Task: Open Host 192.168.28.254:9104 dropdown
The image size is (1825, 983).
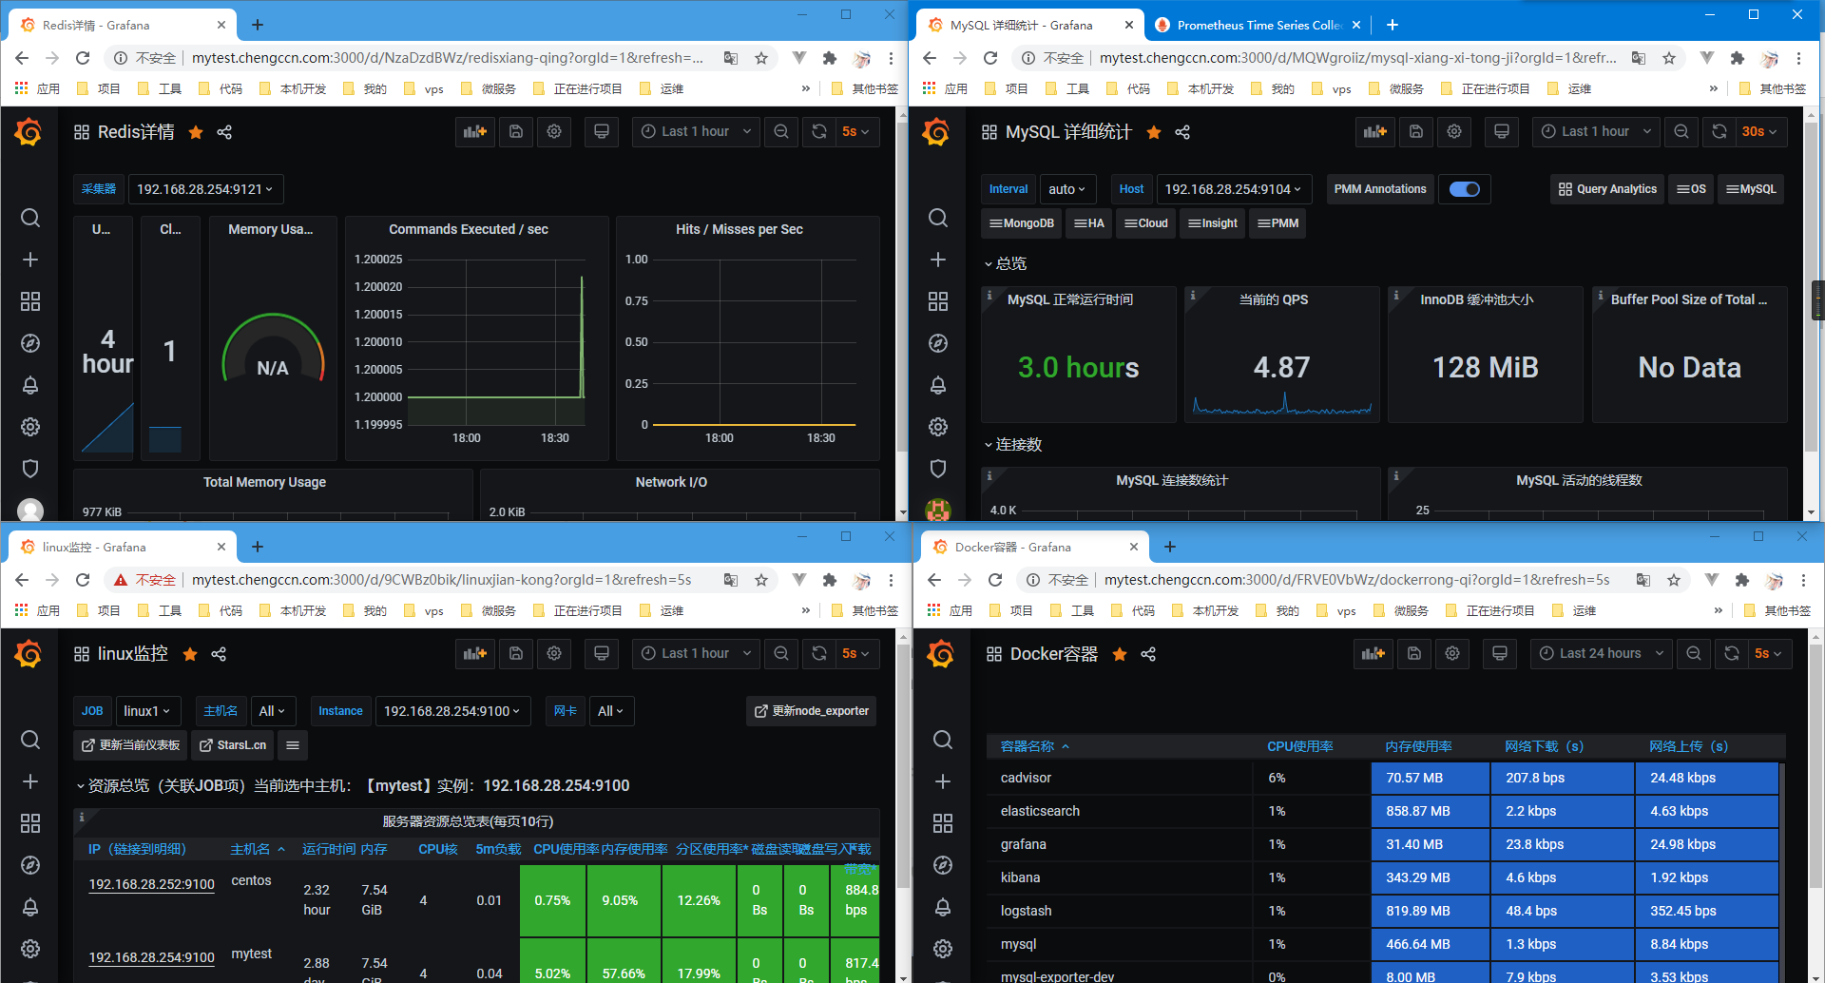Action: (1234, 189)
